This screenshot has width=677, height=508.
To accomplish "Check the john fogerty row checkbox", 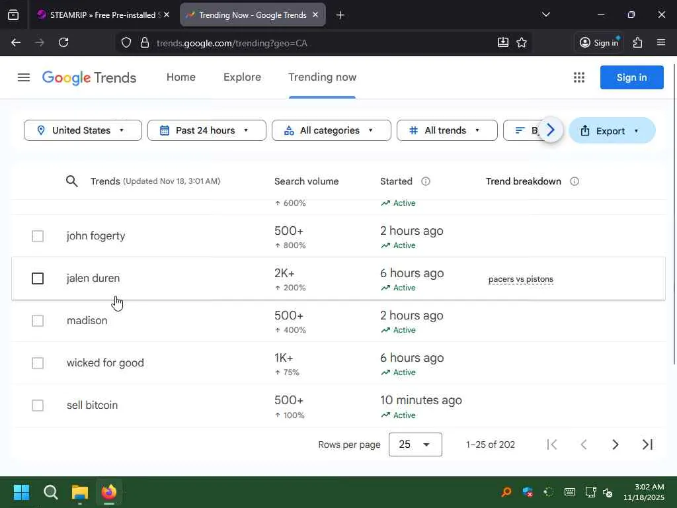I will (38, 236).
